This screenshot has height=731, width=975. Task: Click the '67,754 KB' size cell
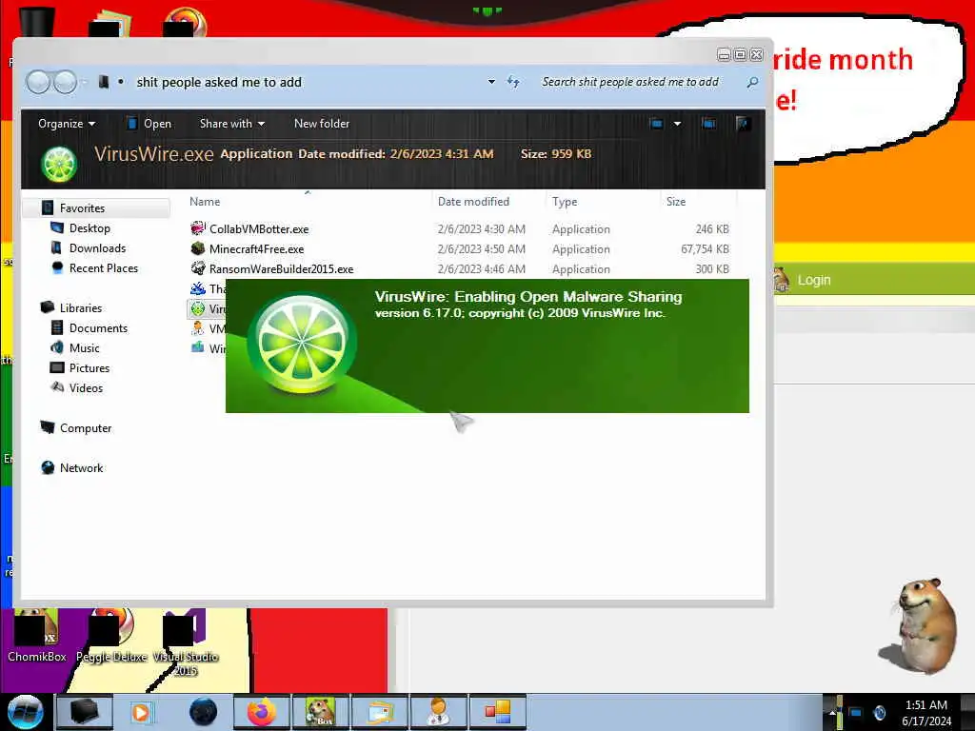(705, 248)
